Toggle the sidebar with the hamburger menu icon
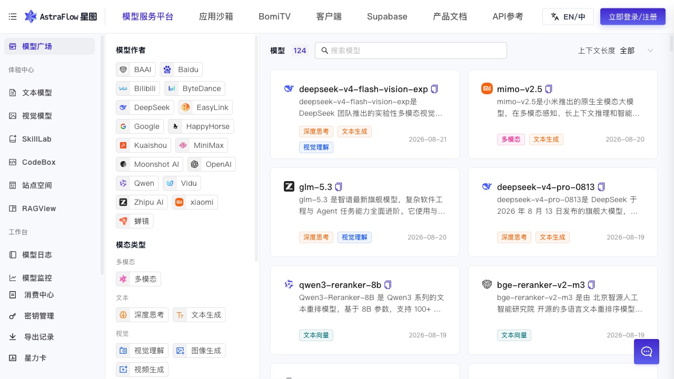The width and height of the screenshot is (674, 379). (x=13, y=17)
